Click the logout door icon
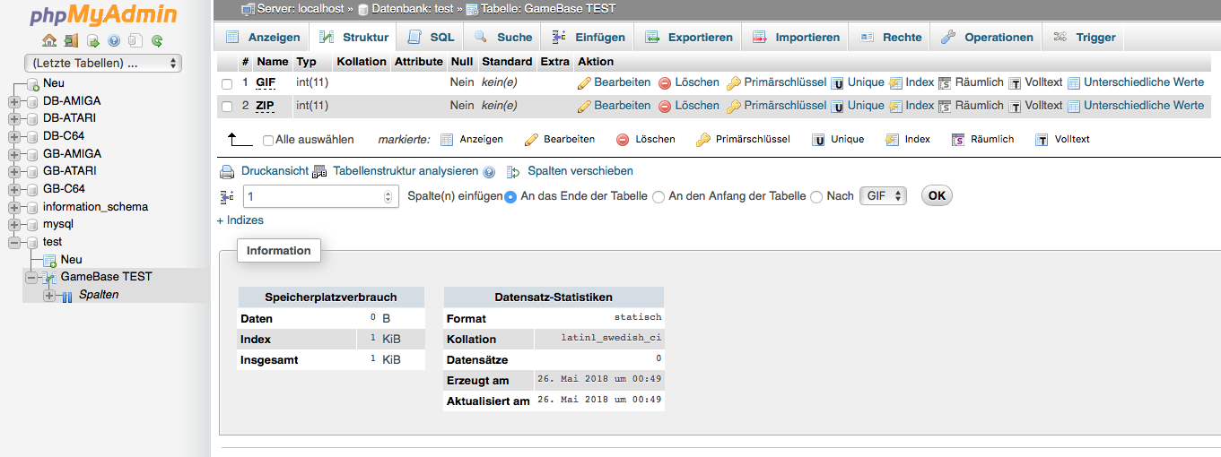This screenshot has width=1221, height=457. [71, 40]
